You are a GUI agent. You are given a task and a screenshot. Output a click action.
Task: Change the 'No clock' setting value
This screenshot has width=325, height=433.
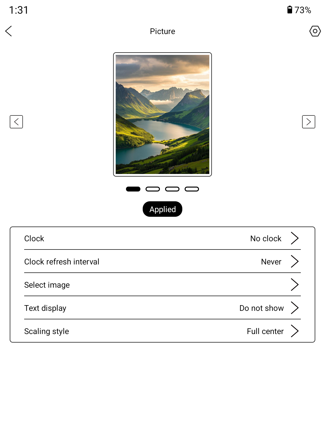coord(266,238)
